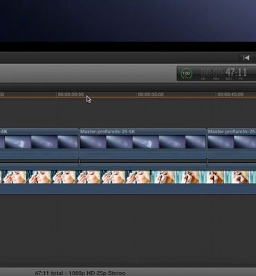This screenshot has height=276, width=256.
Task: Select the rightmost Master-proflare5k-25 clip title
Action: click(232, 132)
